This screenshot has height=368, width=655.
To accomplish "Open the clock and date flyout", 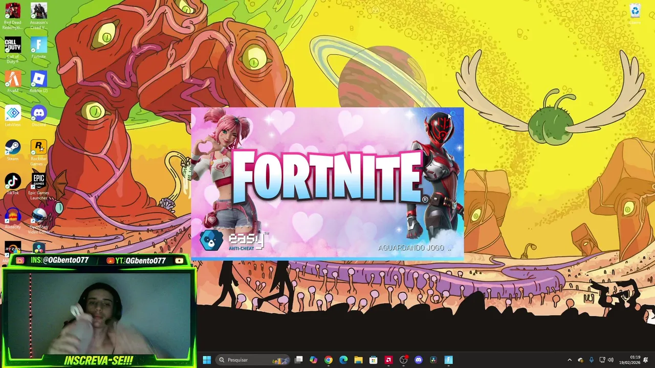I will [x=629, y=360].
